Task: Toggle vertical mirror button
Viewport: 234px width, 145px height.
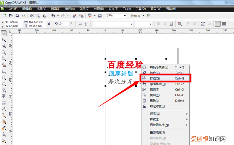Action: [86, 24]
